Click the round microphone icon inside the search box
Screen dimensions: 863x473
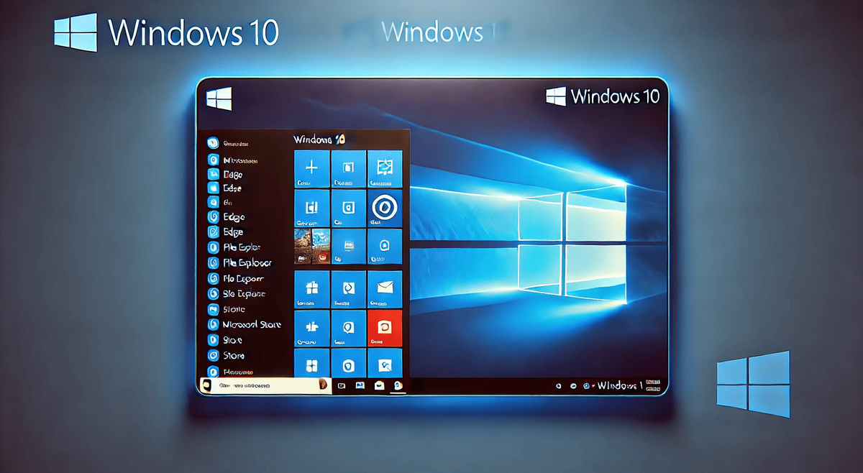tap(323, 385)
